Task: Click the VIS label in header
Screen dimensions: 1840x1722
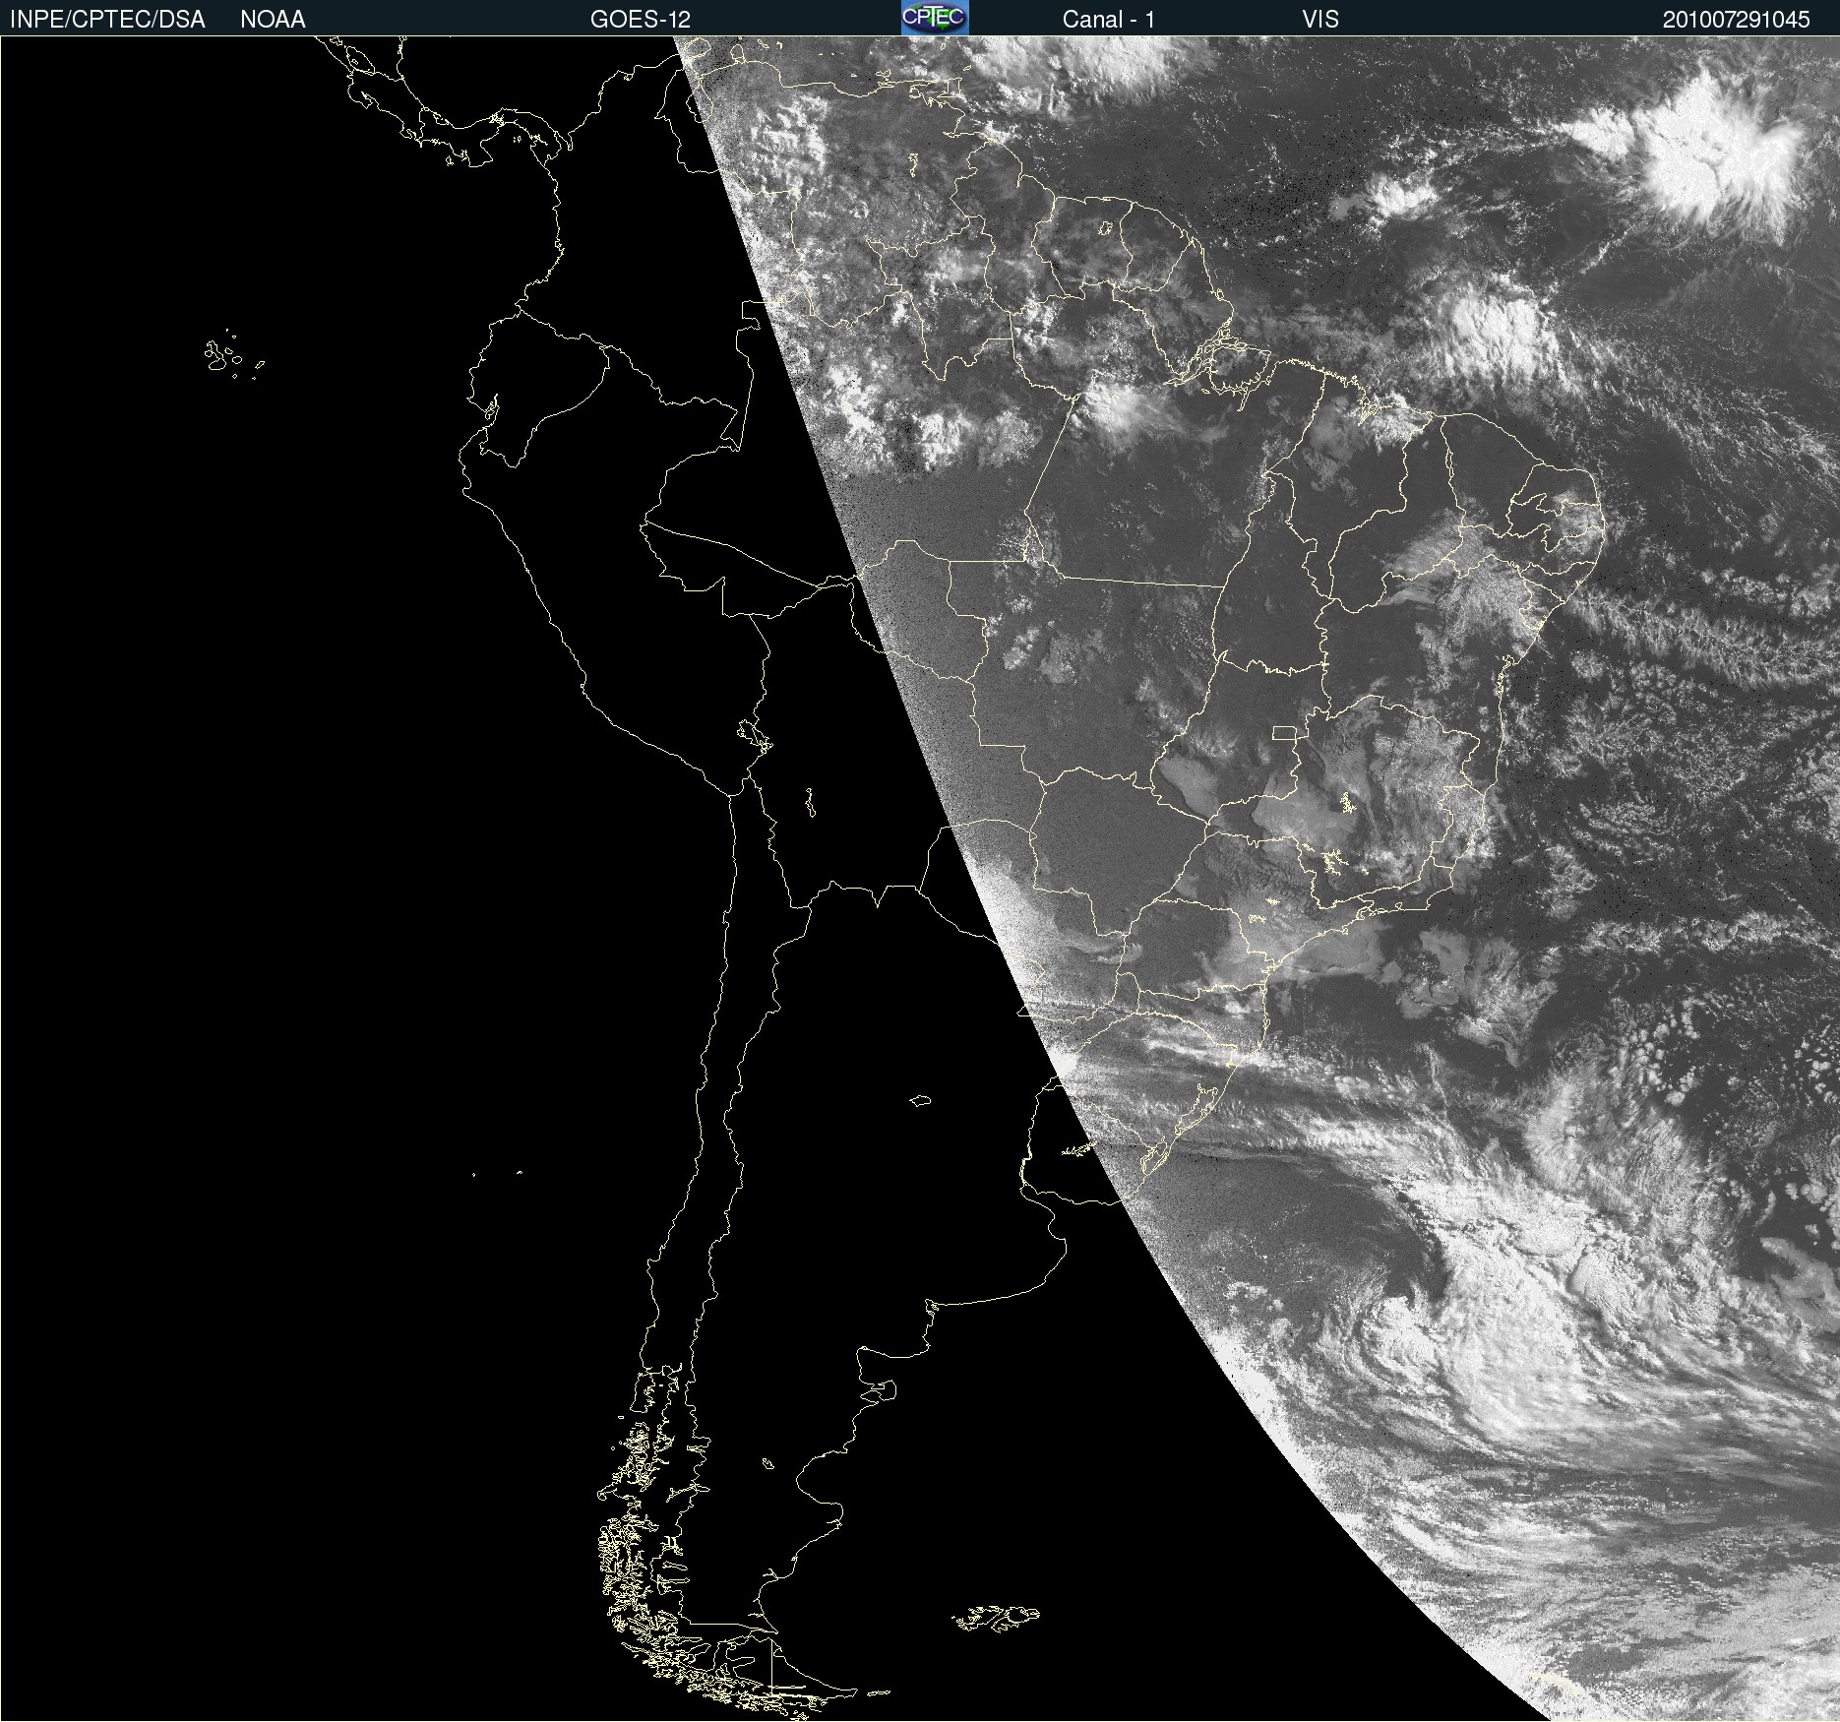Action: click(1320, 20)
